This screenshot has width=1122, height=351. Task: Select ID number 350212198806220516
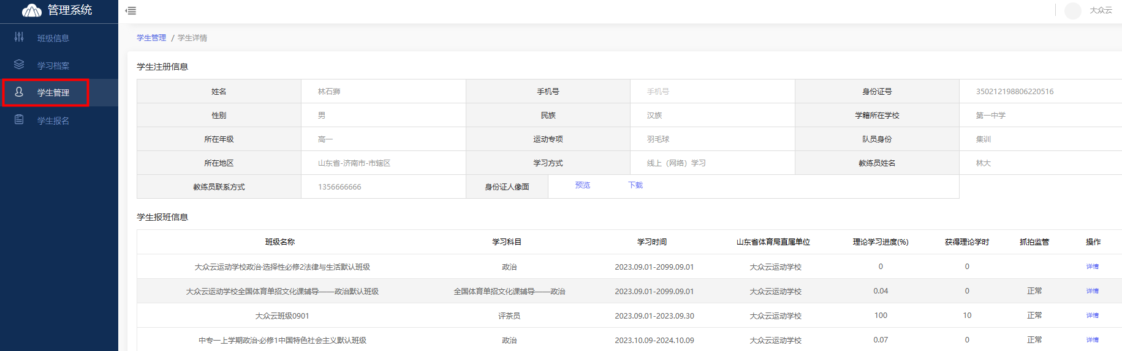(1015, 92)
